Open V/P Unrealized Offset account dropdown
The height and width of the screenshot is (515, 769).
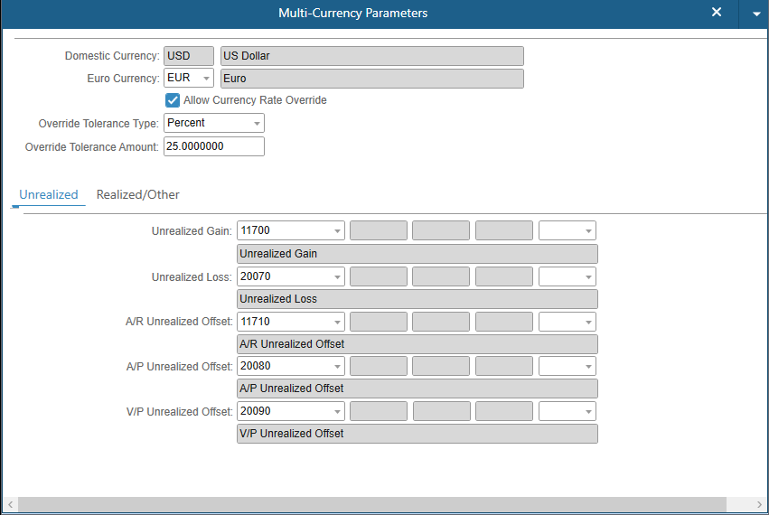point(337,412)
